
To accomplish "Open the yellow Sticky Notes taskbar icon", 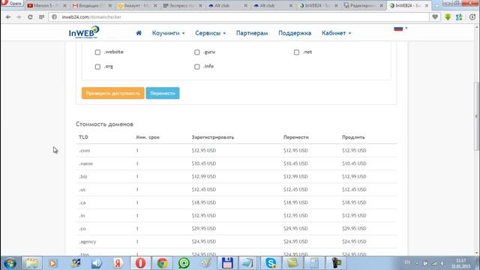I will (x=292, y=263).
